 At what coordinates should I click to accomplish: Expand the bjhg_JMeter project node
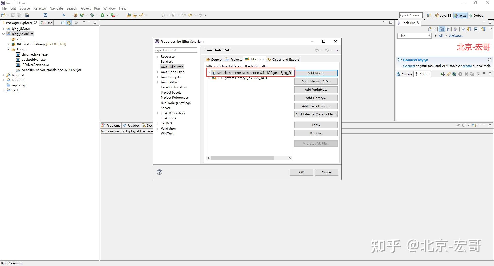pyautogui.click(x=3, y=29)
